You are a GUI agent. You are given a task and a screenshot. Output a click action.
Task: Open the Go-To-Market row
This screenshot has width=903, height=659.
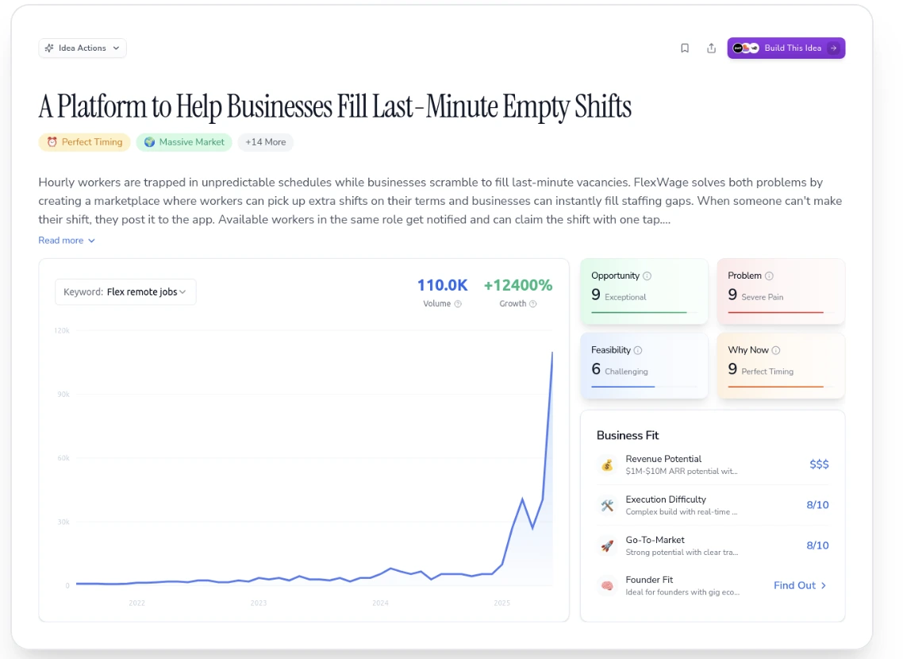pyautogui.click(x=713, y=545)
